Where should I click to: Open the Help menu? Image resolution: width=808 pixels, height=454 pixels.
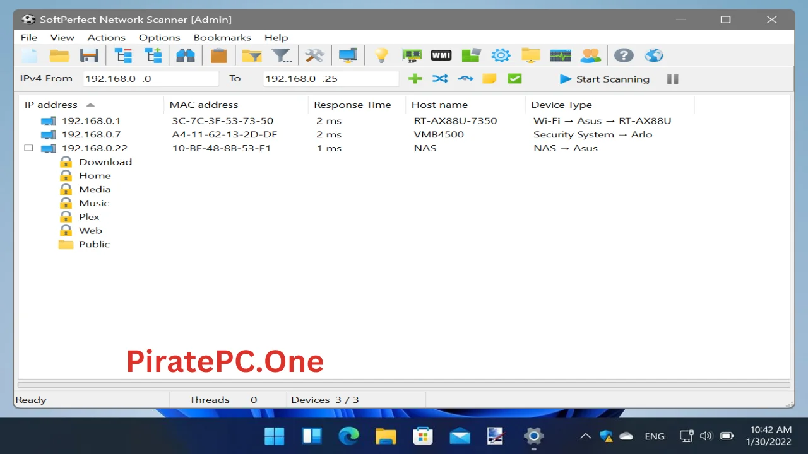[x=276, y=37]
